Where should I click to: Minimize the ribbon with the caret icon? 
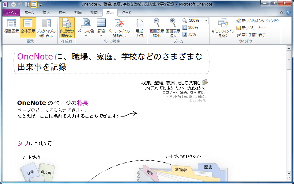click(281, 13)
